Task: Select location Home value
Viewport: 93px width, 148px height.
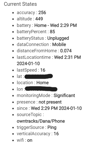Action: coord(43,83)
